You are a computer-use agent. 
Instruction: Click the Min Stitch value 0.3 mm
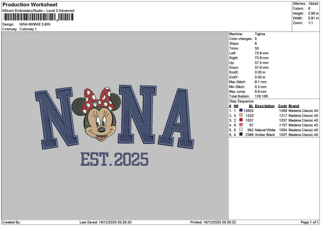point(261,87)
